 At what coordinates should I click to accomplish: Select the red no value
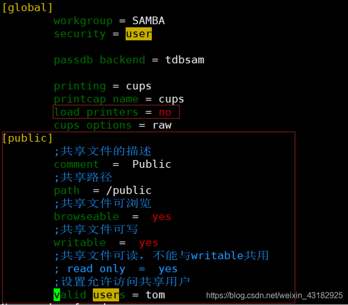click(x=165, y=112)
